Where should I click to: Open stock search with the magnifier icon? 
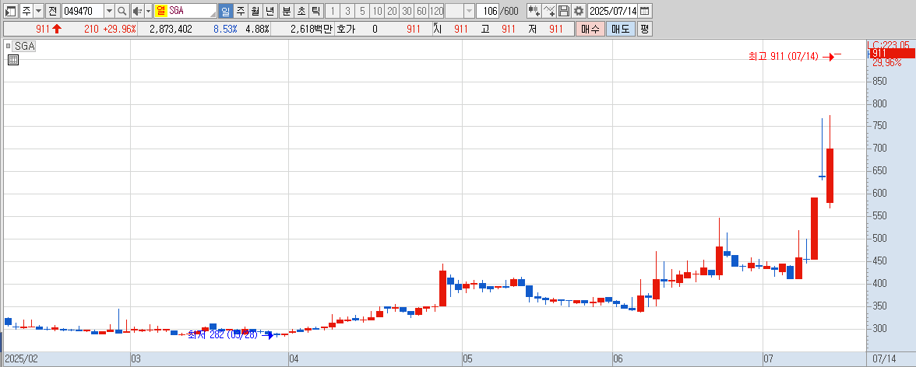click(122, 11)
